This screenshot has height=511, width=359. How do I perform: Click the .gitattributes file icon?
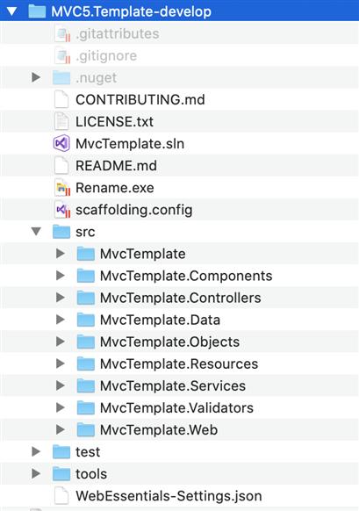pyautogui.click(x=62, y=33)
